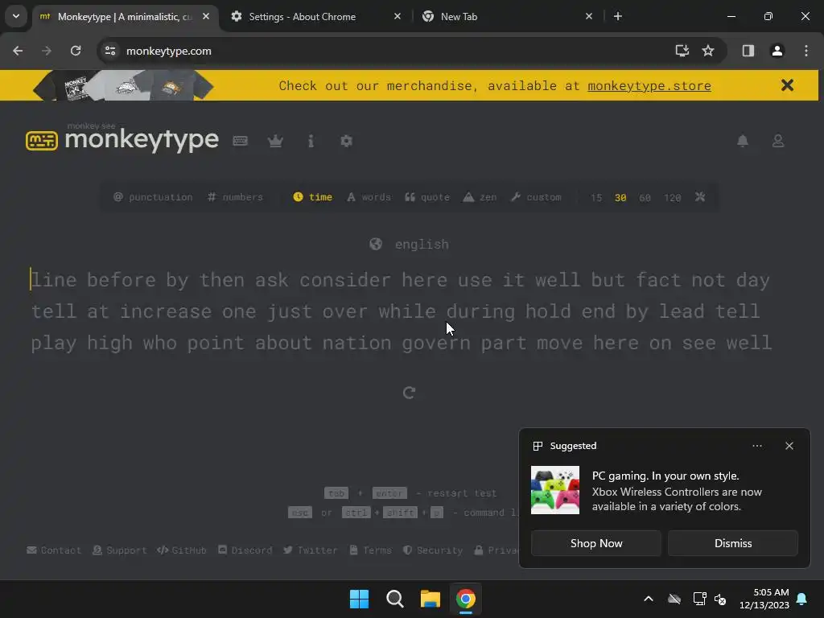Image resolution: width=824 pixels, height=618 pixels.
Task: Dismiss the Suggested notification
Action: coord(732,543)
